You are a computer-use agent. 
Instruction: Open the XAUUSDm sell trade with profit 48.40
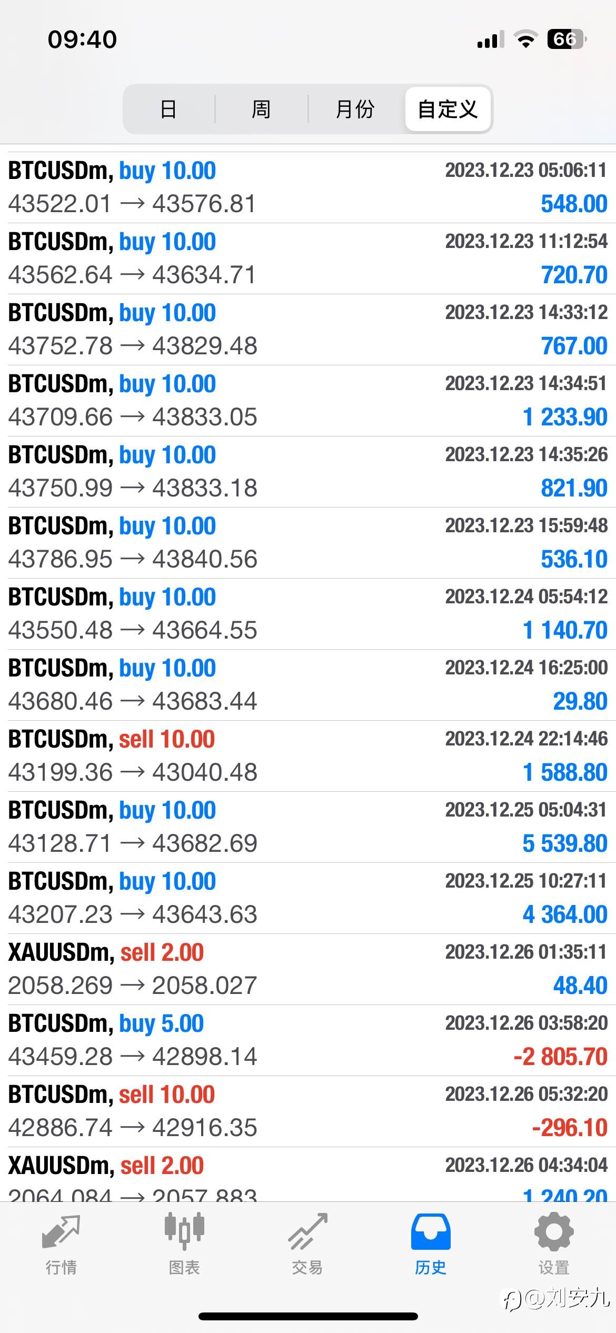point(308,969)
